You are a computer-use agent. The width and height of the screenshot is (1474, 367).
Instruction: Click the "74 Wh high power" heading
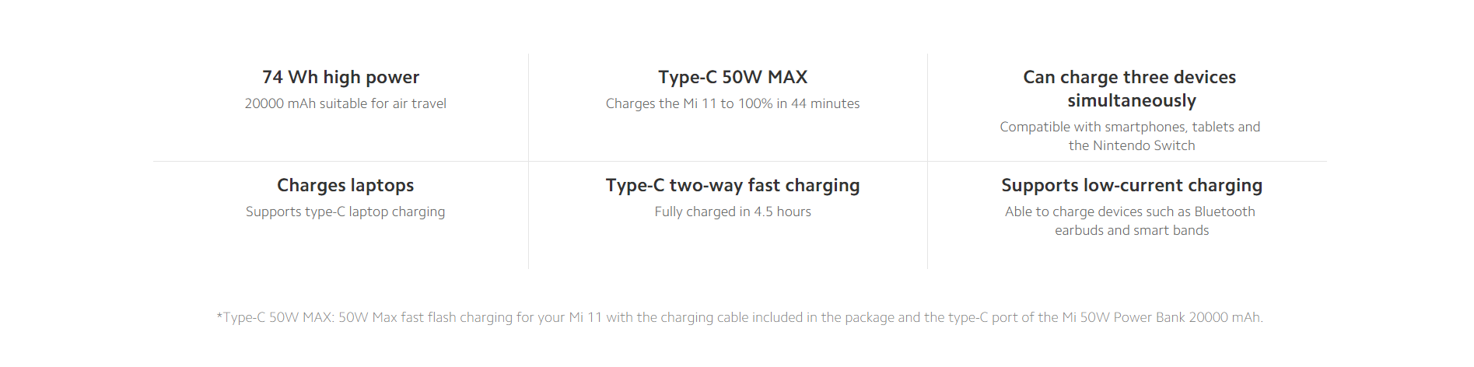341,77
